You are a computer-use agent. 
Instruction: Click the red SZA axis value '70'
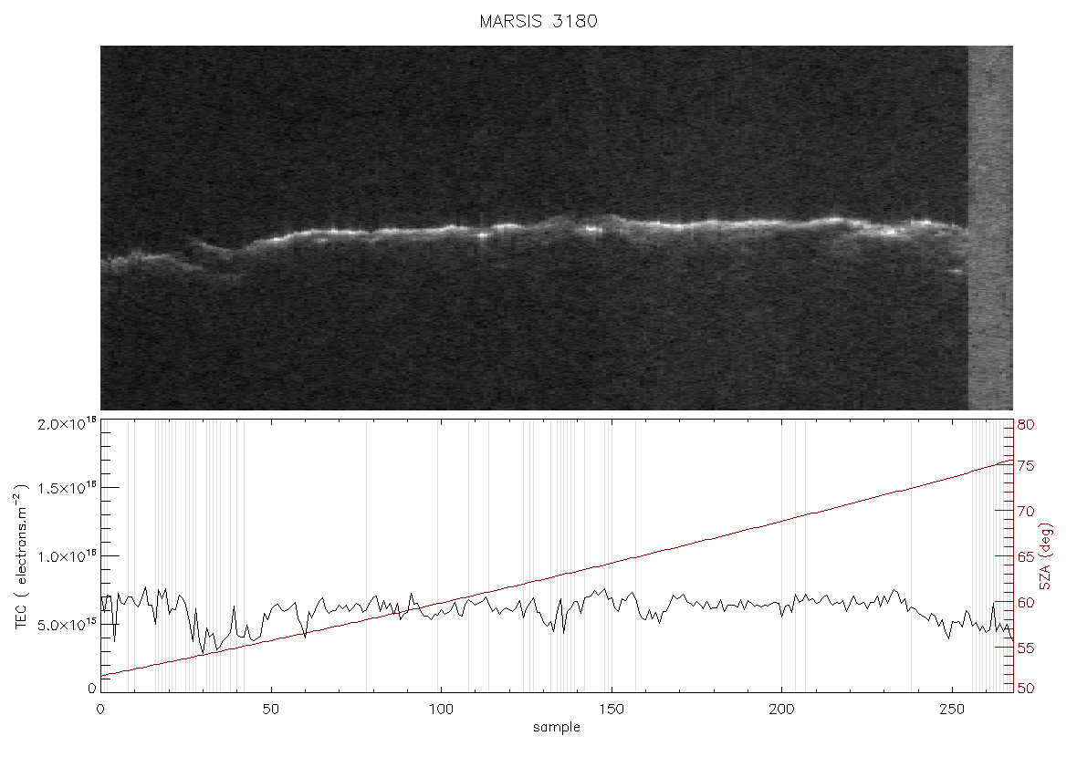point(1026,512)
